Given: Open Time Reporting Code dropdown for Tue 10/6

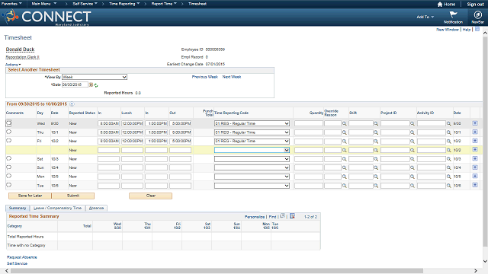Looking at the screenshot, I should (252, 186).
